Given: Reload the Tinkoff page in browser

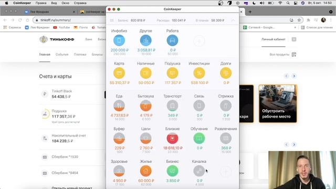Looking at the screenshot, I should click(x=20, y=20).
